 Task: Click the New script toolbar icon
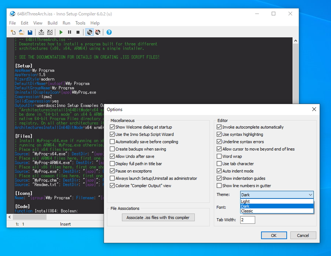tap(13, 32)
